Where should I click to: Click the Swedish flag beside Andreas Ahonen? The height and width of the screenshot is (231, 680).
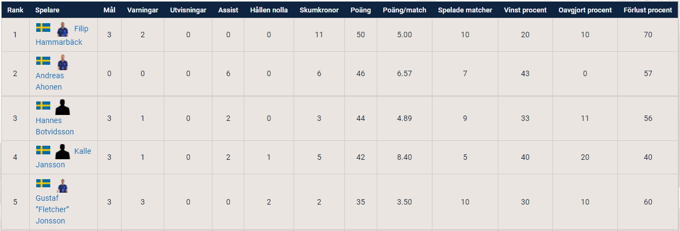[43, 60]
